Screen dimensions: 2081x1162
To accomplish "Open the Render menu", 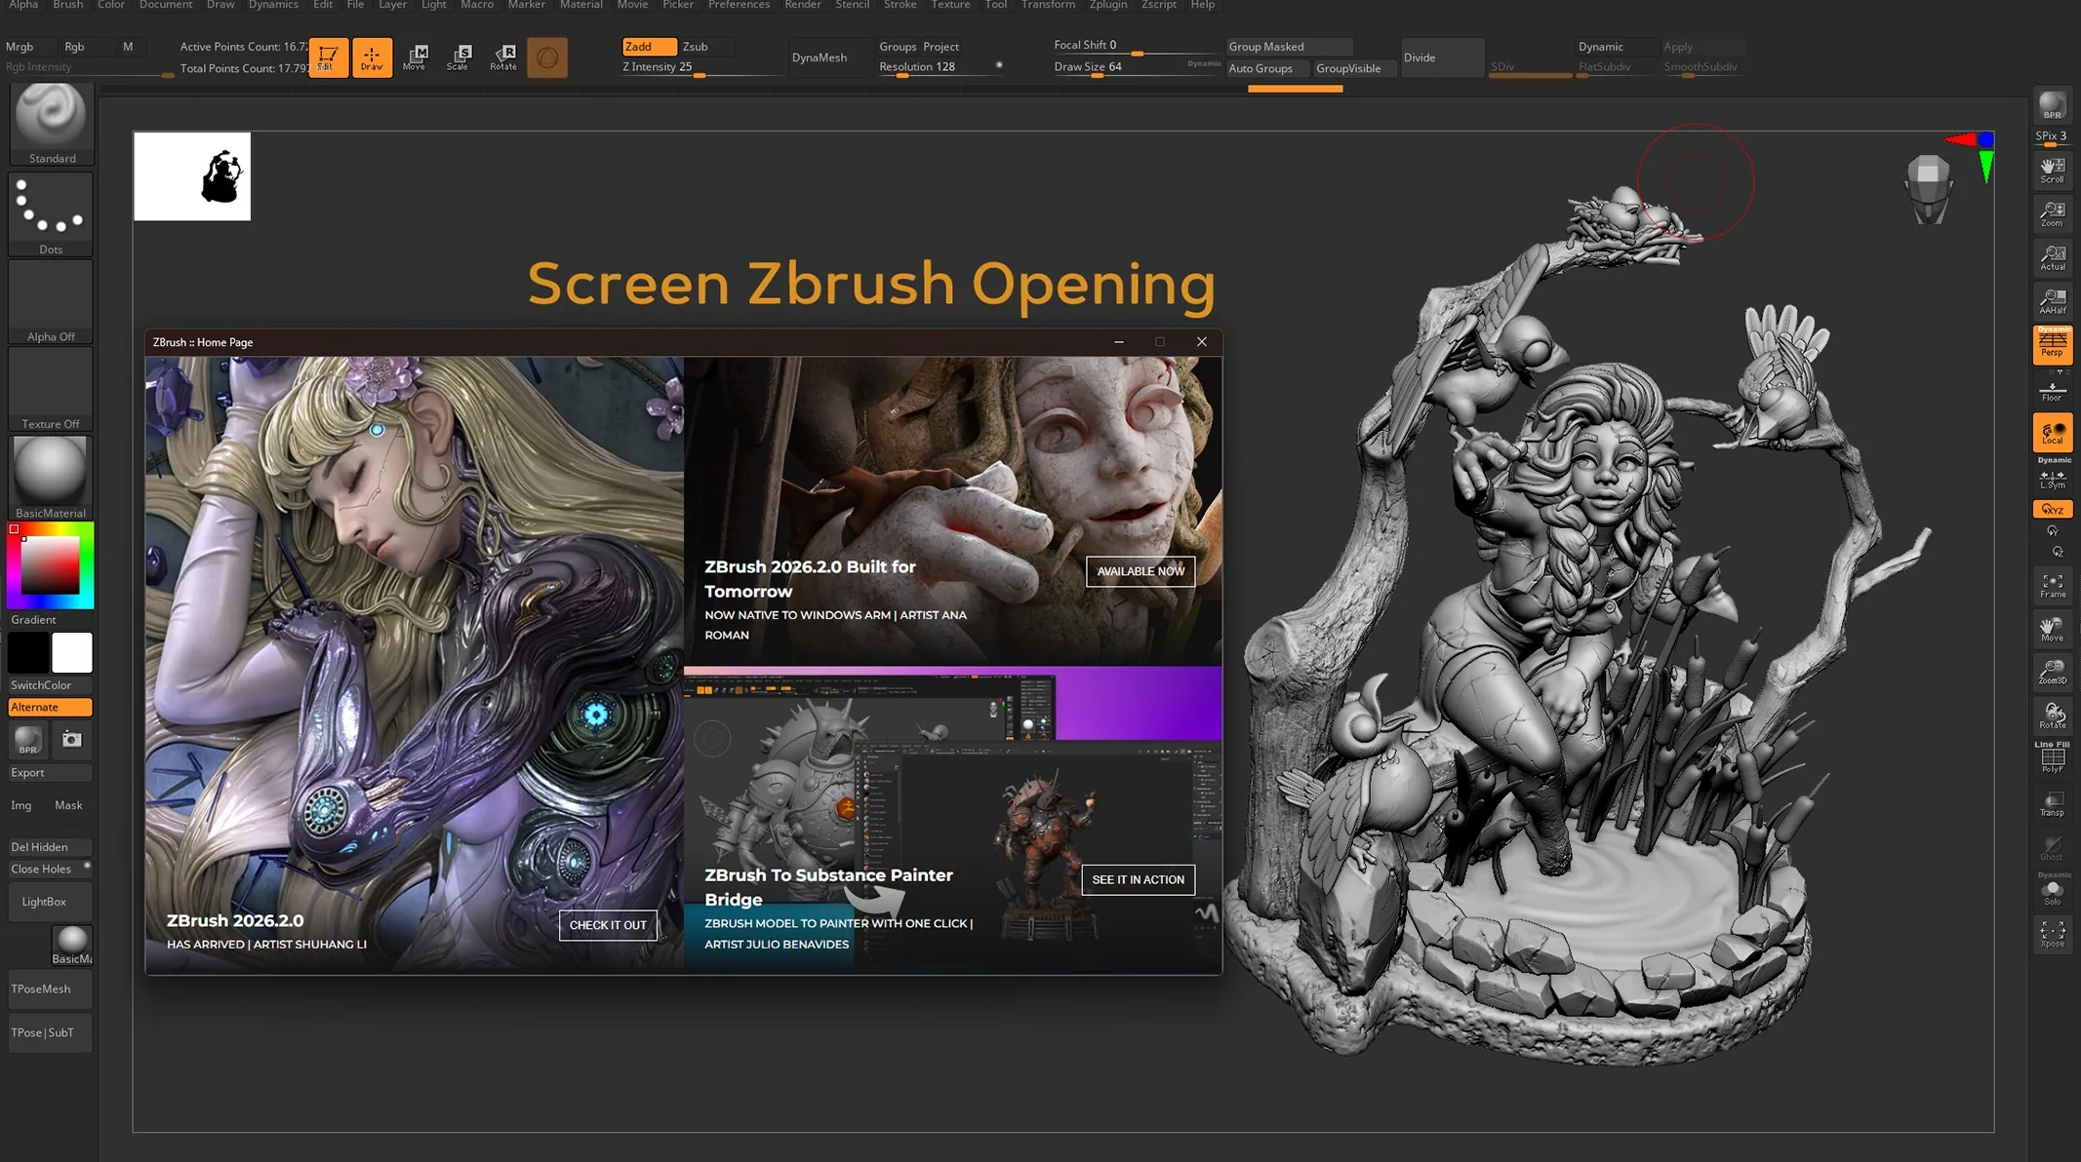I will (x=803, y=5).
